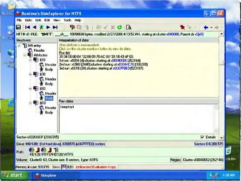Click the first disc icon in the Path row
Screen dimensions: 241x181
coord(31,150)
